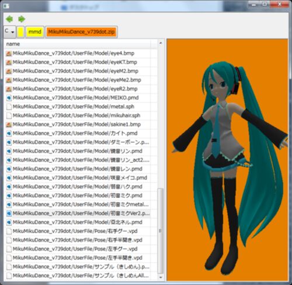Select the Model/咲音メイコ.pmd file name
The height and width of the screenshot is (285, 292).
(x=80, y=178)
